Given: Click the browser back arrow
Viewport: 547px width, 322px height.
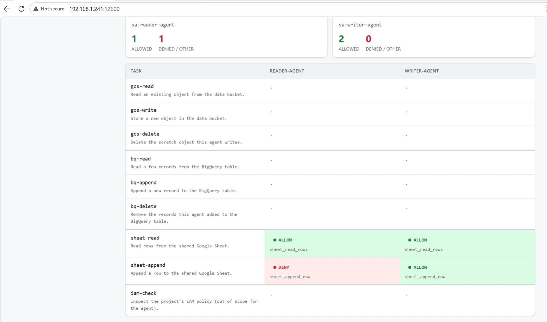Looking at the screenshot, I should (x=7, y=9).
